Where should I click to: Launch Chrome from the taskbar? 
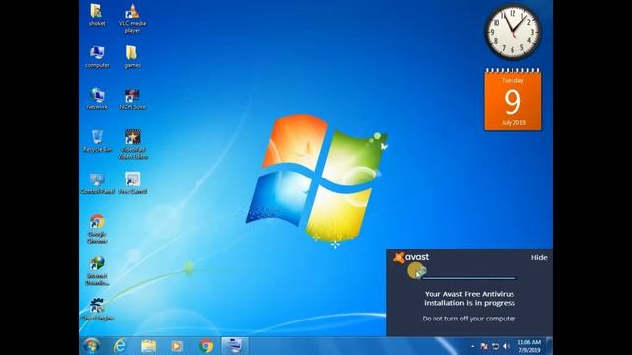point(206,346)
